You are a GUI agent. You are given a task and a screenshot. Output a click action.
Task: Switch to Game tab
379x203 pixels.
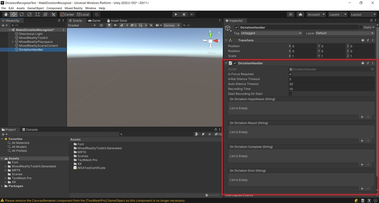[94, 20]
